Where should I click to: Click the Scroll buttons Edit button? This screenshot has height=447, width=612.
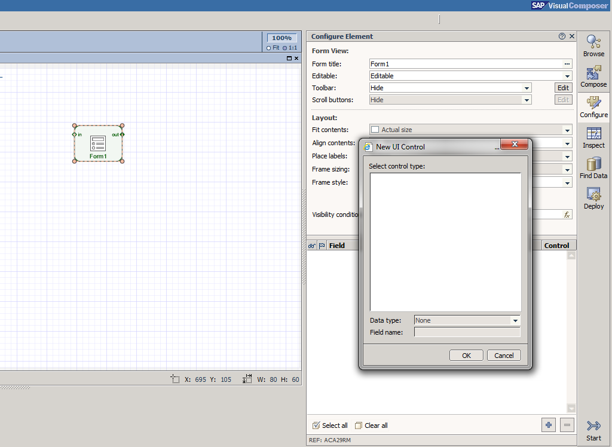[x=563, y=100]
